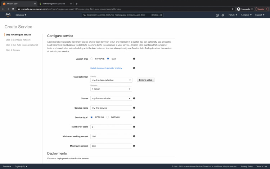The height and width of the screenshot is (169, 270).
Task: Click the search magnifier icon in AWS header
Action: (85, 15)
